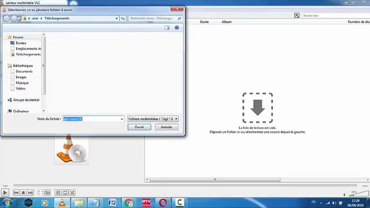Image resolution: width=370 pixels, height=208 pixels.
Task: Open the green C app in taskbar
Action: point(180,203)
